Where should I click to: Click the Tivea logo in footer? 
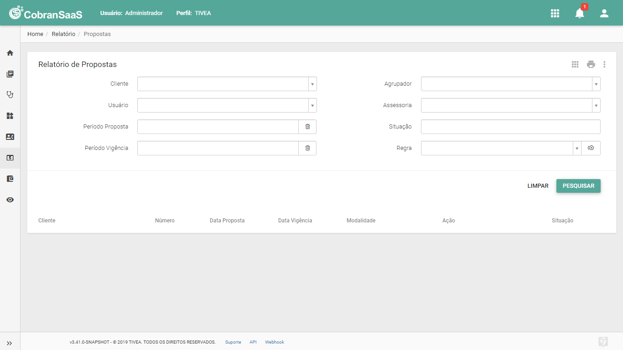click(x=603, y=342)
